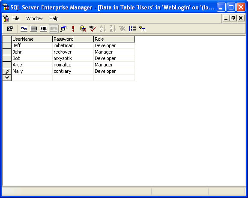Viewport: 248px width, 198px height.
Task: Restore the inner document window
Action: pos(233,18)
